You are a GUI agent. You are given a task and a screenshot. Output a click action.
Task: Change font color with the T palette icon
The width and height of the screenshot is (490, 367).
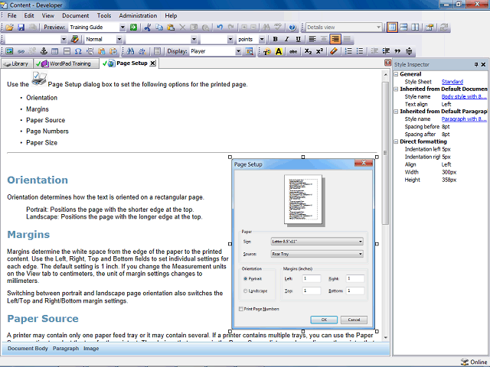pos(267,51)
